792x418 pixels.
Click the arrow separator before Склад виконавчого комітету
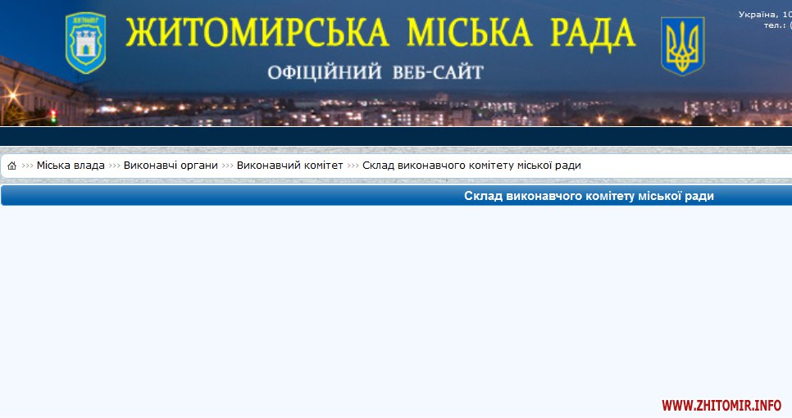[x=353, y=166]
